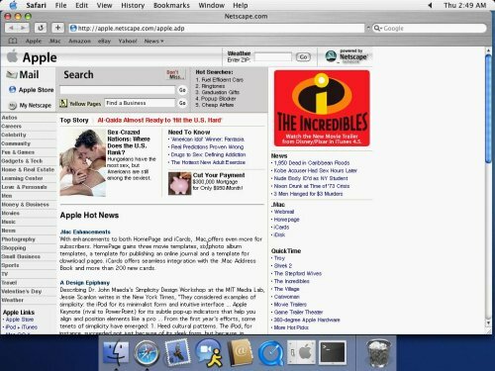Viewport: 495px width, 371px height.
Task: Click Go button next to Search field
Action: (x=182, y=90)
